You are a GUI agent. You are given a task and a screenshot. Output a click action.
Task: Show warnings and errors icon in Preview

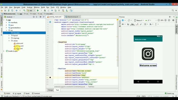coord(173,20)
